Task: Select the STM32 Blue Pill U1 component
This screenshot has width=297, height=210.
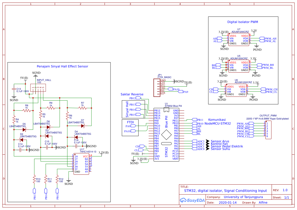Action: point(166,135)
